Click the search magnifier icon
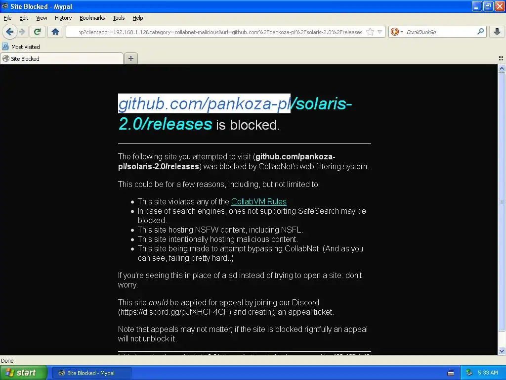Screen dimensions: 506x380 click(480, 32)
